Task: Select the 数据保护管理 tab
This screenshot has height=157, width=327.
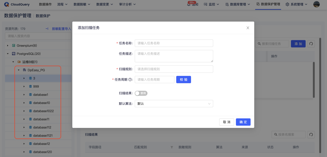Action: [x=268, y=4]
